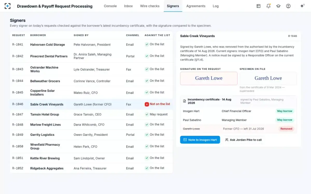Click the May request status text
This screenshot has height=194, width=311.
(159, 114)
